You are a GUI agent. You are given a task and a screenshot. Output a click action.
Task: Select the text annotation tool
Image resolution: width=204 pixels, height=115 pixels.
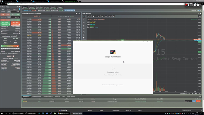tap(84, 29)
